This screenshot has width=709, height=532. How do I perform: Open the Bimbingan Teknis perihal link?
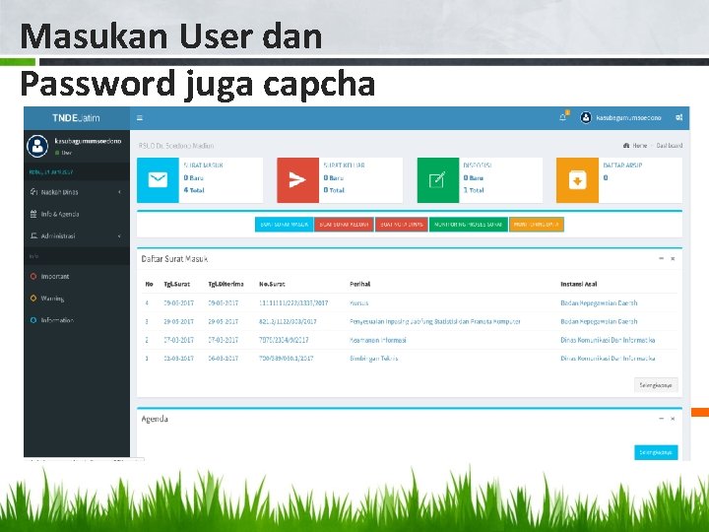(374, 359)
